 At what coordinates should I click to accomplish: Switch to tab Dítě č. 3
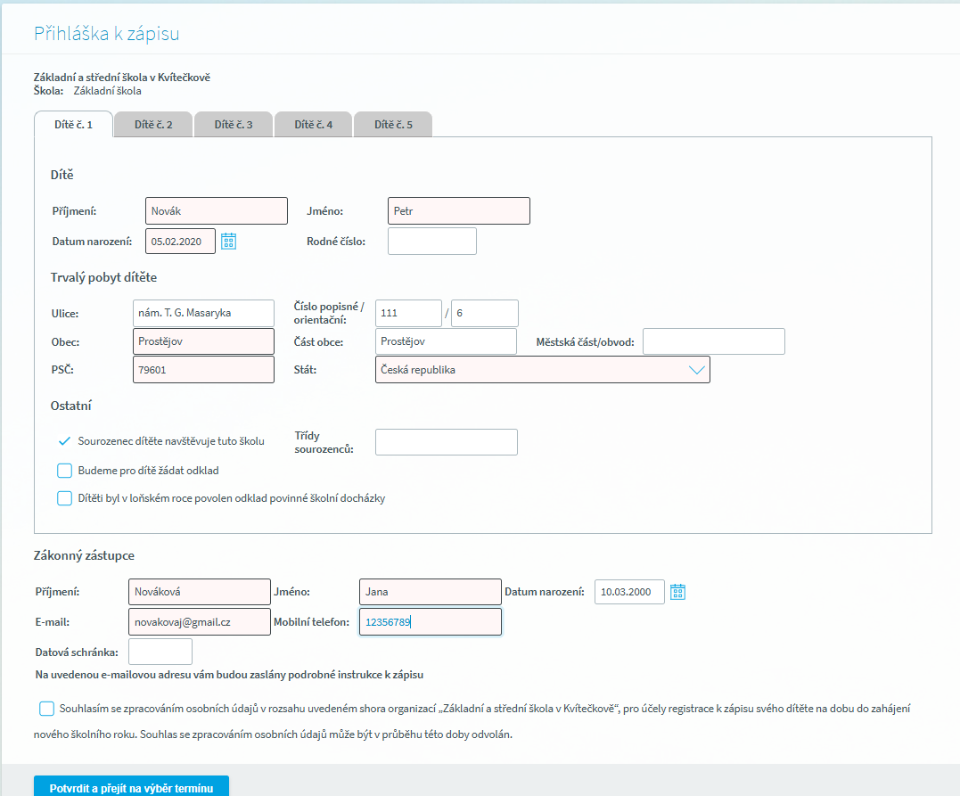point(234,125)
